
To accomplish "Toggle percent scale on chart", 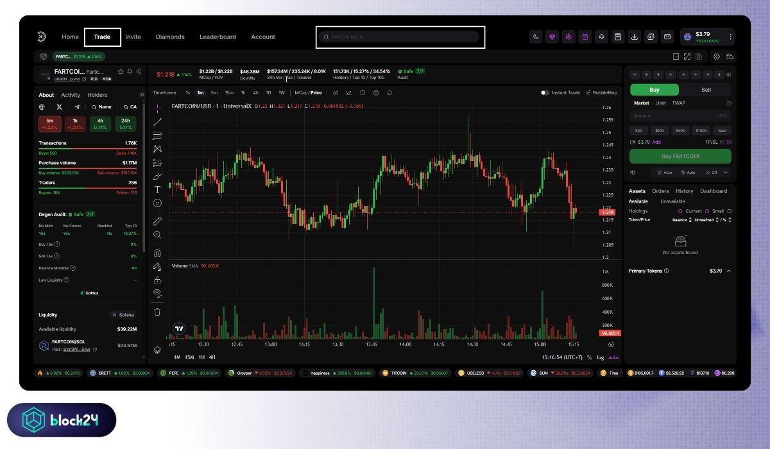I will pos(589,357).
